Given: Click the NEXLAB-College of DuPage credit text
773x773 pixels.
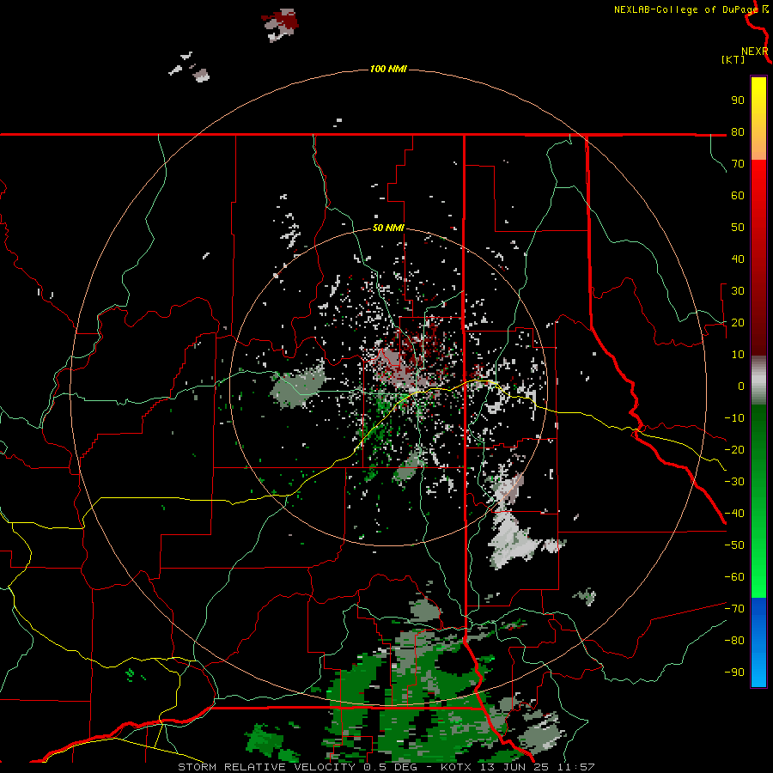Looking at the screenshot, I should click(685, 9).
